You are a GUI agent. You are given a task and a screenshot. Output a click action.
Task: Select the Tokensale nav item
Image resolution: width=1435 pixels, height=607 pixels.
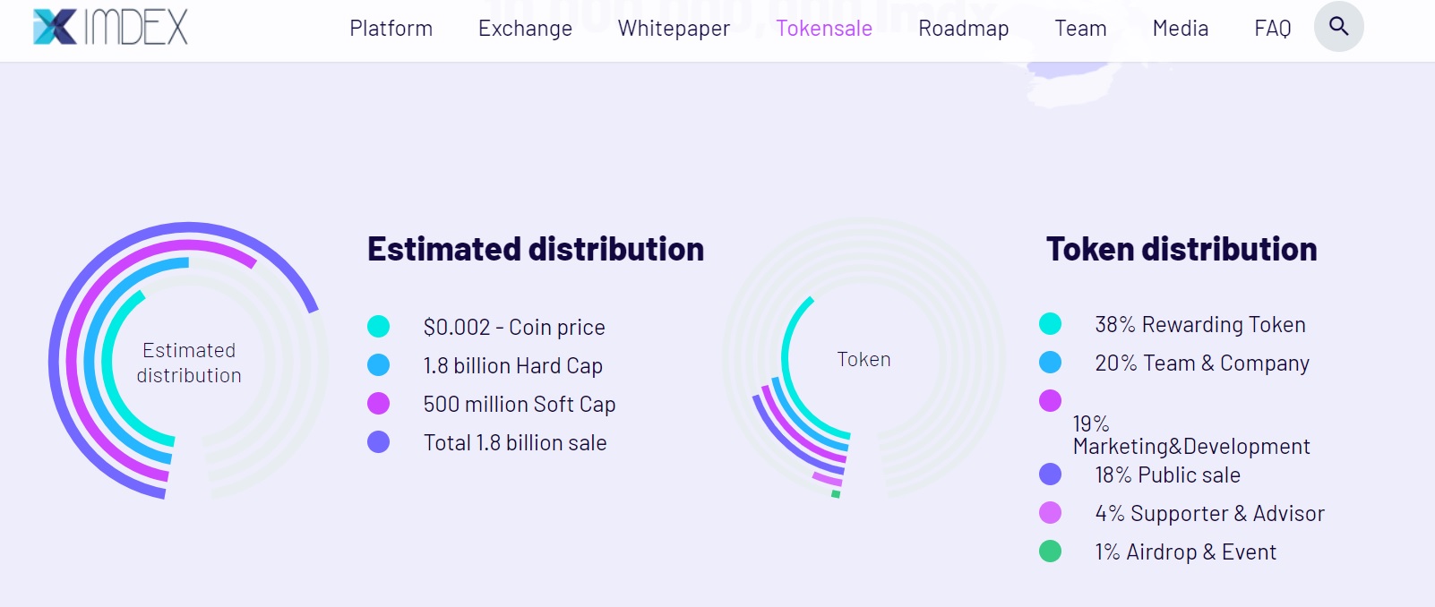click(x=824, y=29)
